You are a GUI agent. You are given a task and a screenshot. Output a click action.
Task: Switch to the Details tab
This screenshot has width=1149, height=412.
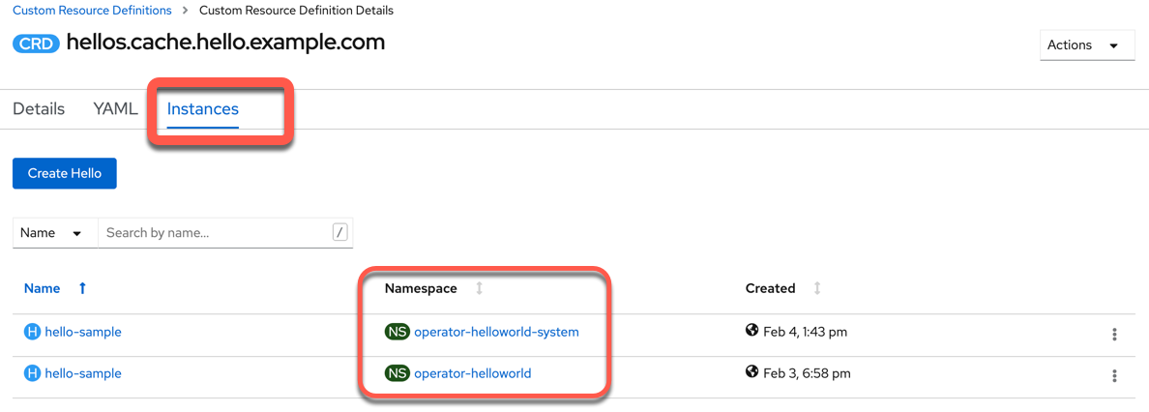click(x=39, y=109)
